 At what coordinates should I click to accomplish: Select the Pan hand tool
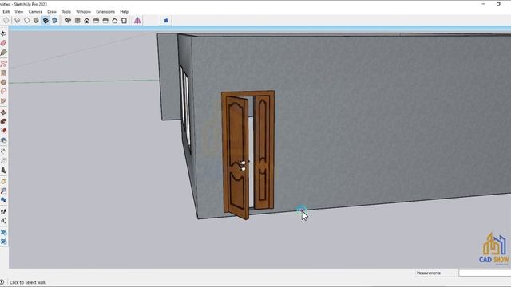(3, 181)
